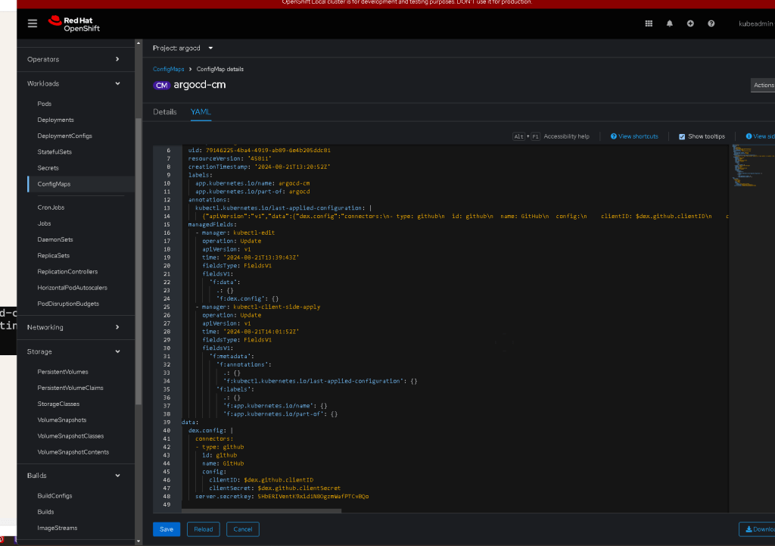This screenshot has width=775, height=546.
Task: Click the Red Hat OpenShift logo
Action: pos(73,23)
